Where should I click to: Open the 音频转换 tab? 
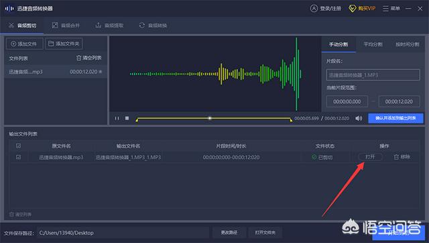pos(153,26)
